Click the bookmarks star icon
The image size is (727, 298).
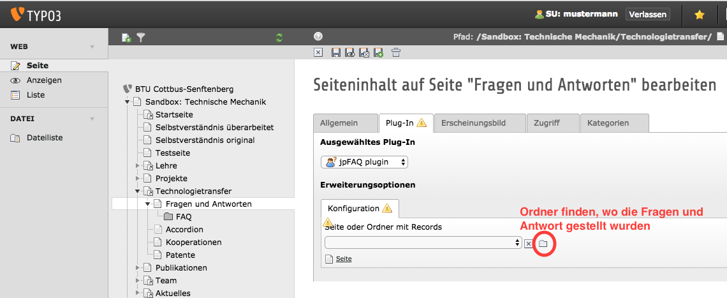pyautogui.click(x=699, y=14)
